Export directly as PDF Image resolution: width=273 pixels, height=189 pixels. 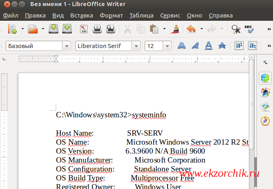[84, 29]
